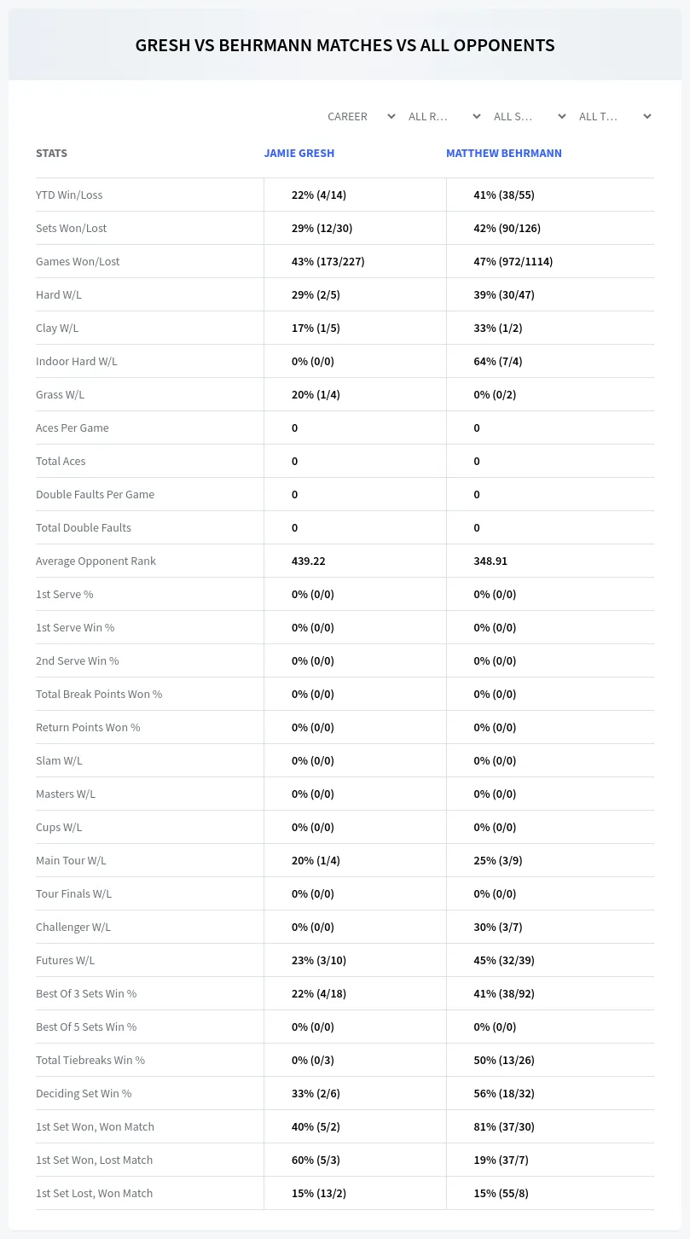Click Gresh's Games Won/Lost value 43% (173/227)
690x1239 pixels.
(x=328, y=261)
